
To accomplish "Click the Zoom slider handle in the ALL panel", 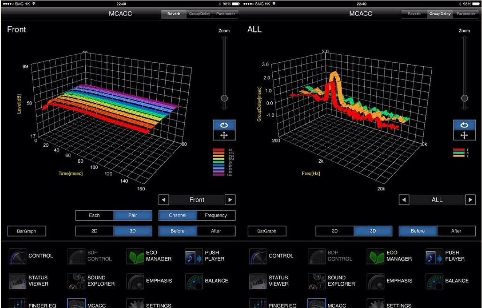I will coord(464,98).
